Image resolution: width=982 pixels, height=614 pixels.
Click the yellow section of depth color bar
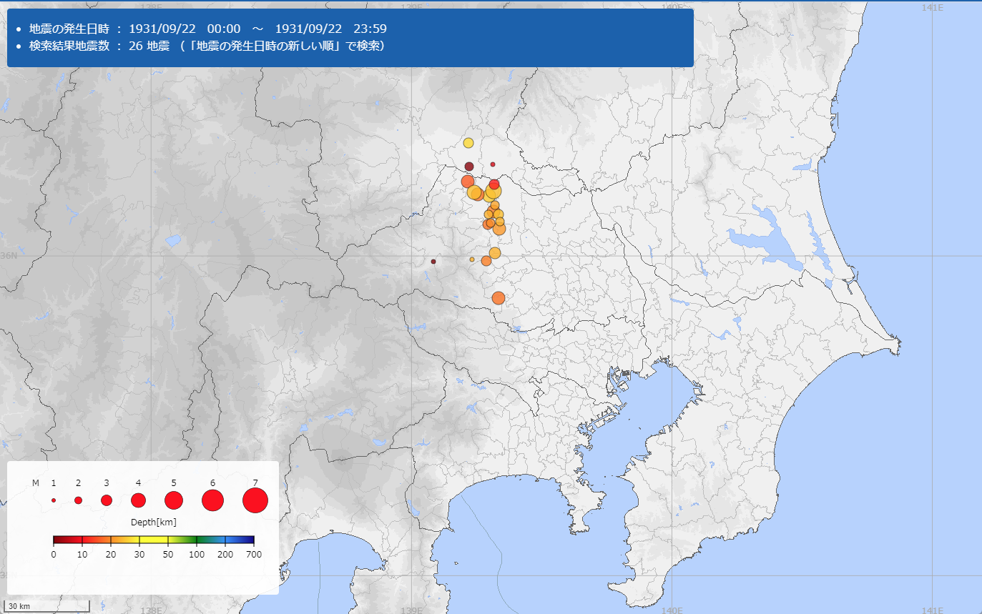(154, 540)
